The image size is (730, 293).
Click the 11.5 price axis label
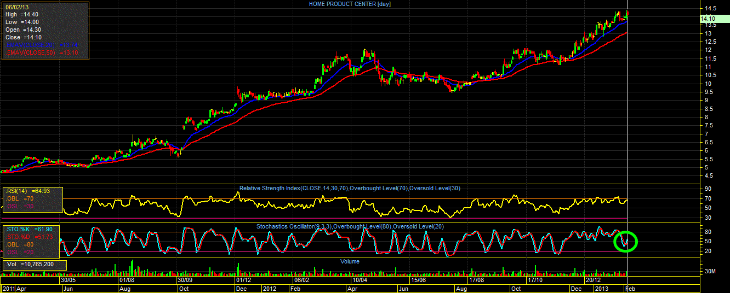[711, 58]
